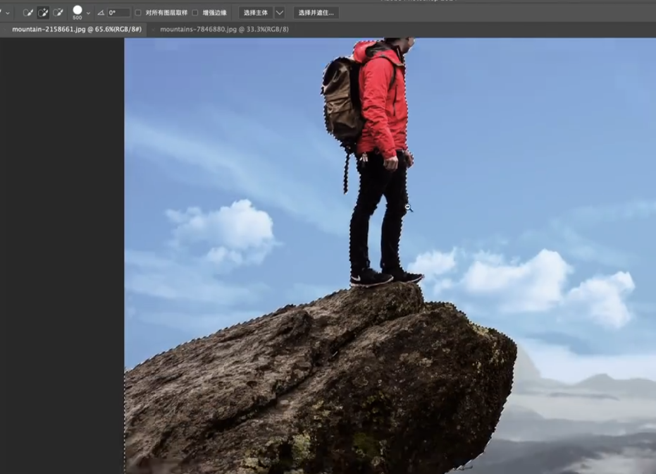Click the 选择主体 button

pos(256,13)
